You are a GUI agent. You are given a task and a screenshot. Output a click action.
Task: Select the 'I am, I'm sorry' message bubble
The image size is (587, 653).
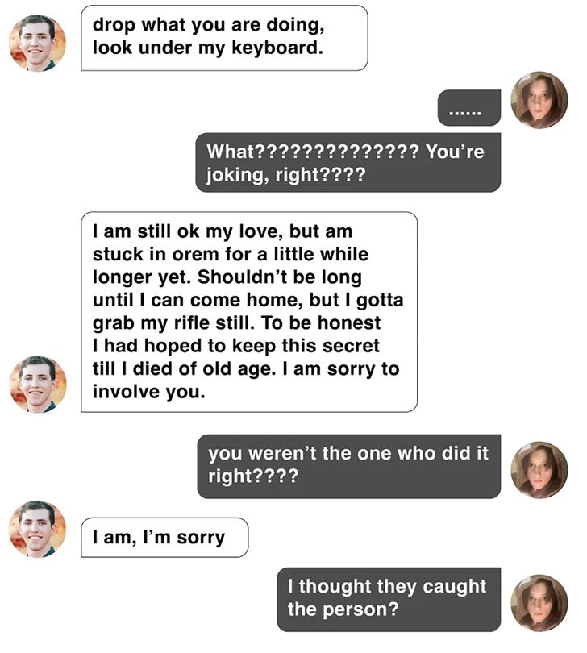[x=164, y=538]
